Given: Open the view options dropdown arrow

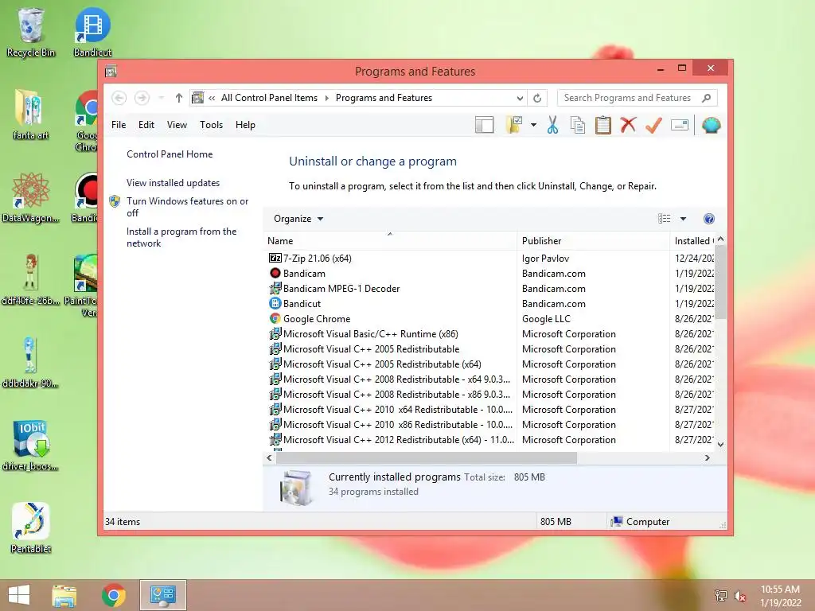Looking at the screenshot, I should [x=683, y=219].
